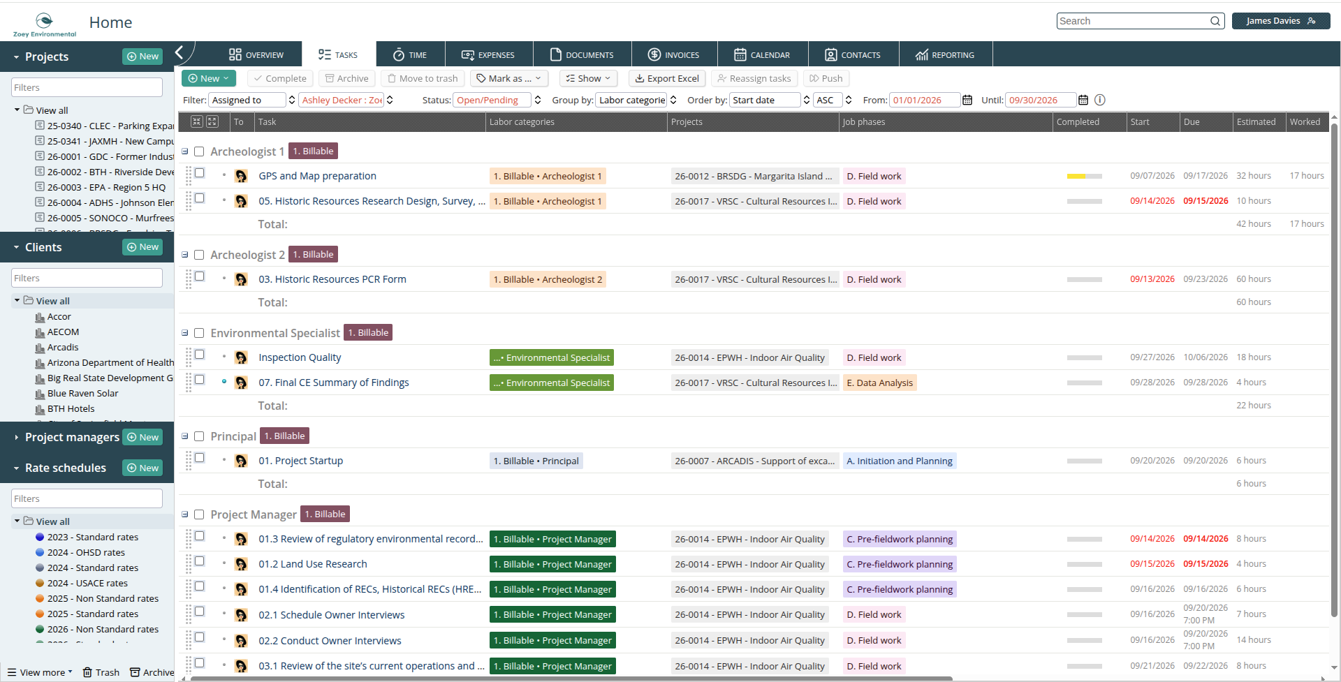Open the Mark as dropdown button
Viewport: 1341px width, 682px height.
pyautogui.click(x=509, y=78)
